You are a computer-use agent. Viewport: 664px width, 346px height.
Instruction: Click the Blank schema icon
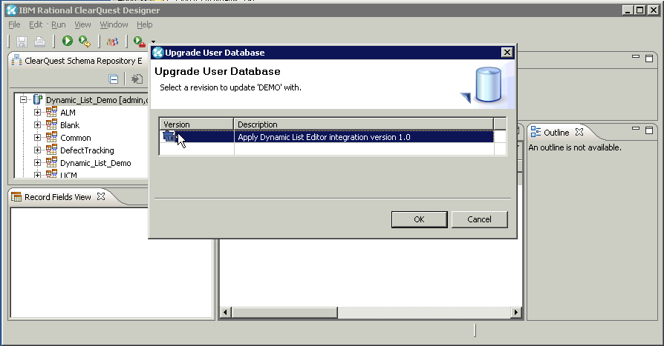(x=52, y=124)
